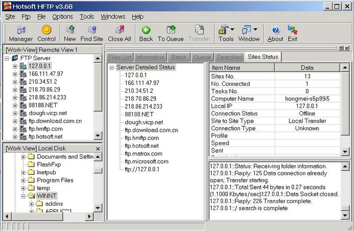Collapse the Server Detailed Status node
The height and width of the screenshot is (231, 354).
coord(112,68)
